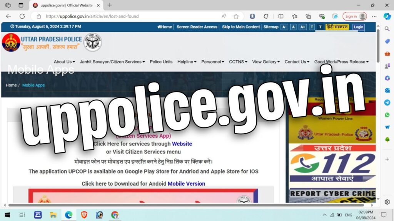Image resolution: width=394 pixels, height=221 pixels.
Task: Click WhatsApp icon in Edge sidebar
Action: point(387,115)
